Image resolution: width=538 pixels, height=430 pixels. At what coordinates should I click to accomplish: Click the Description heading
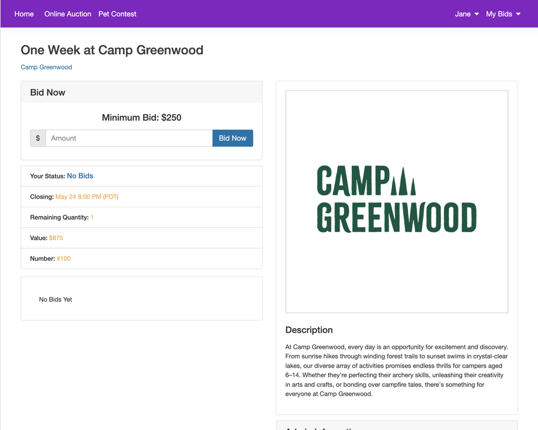coord(309,330)
